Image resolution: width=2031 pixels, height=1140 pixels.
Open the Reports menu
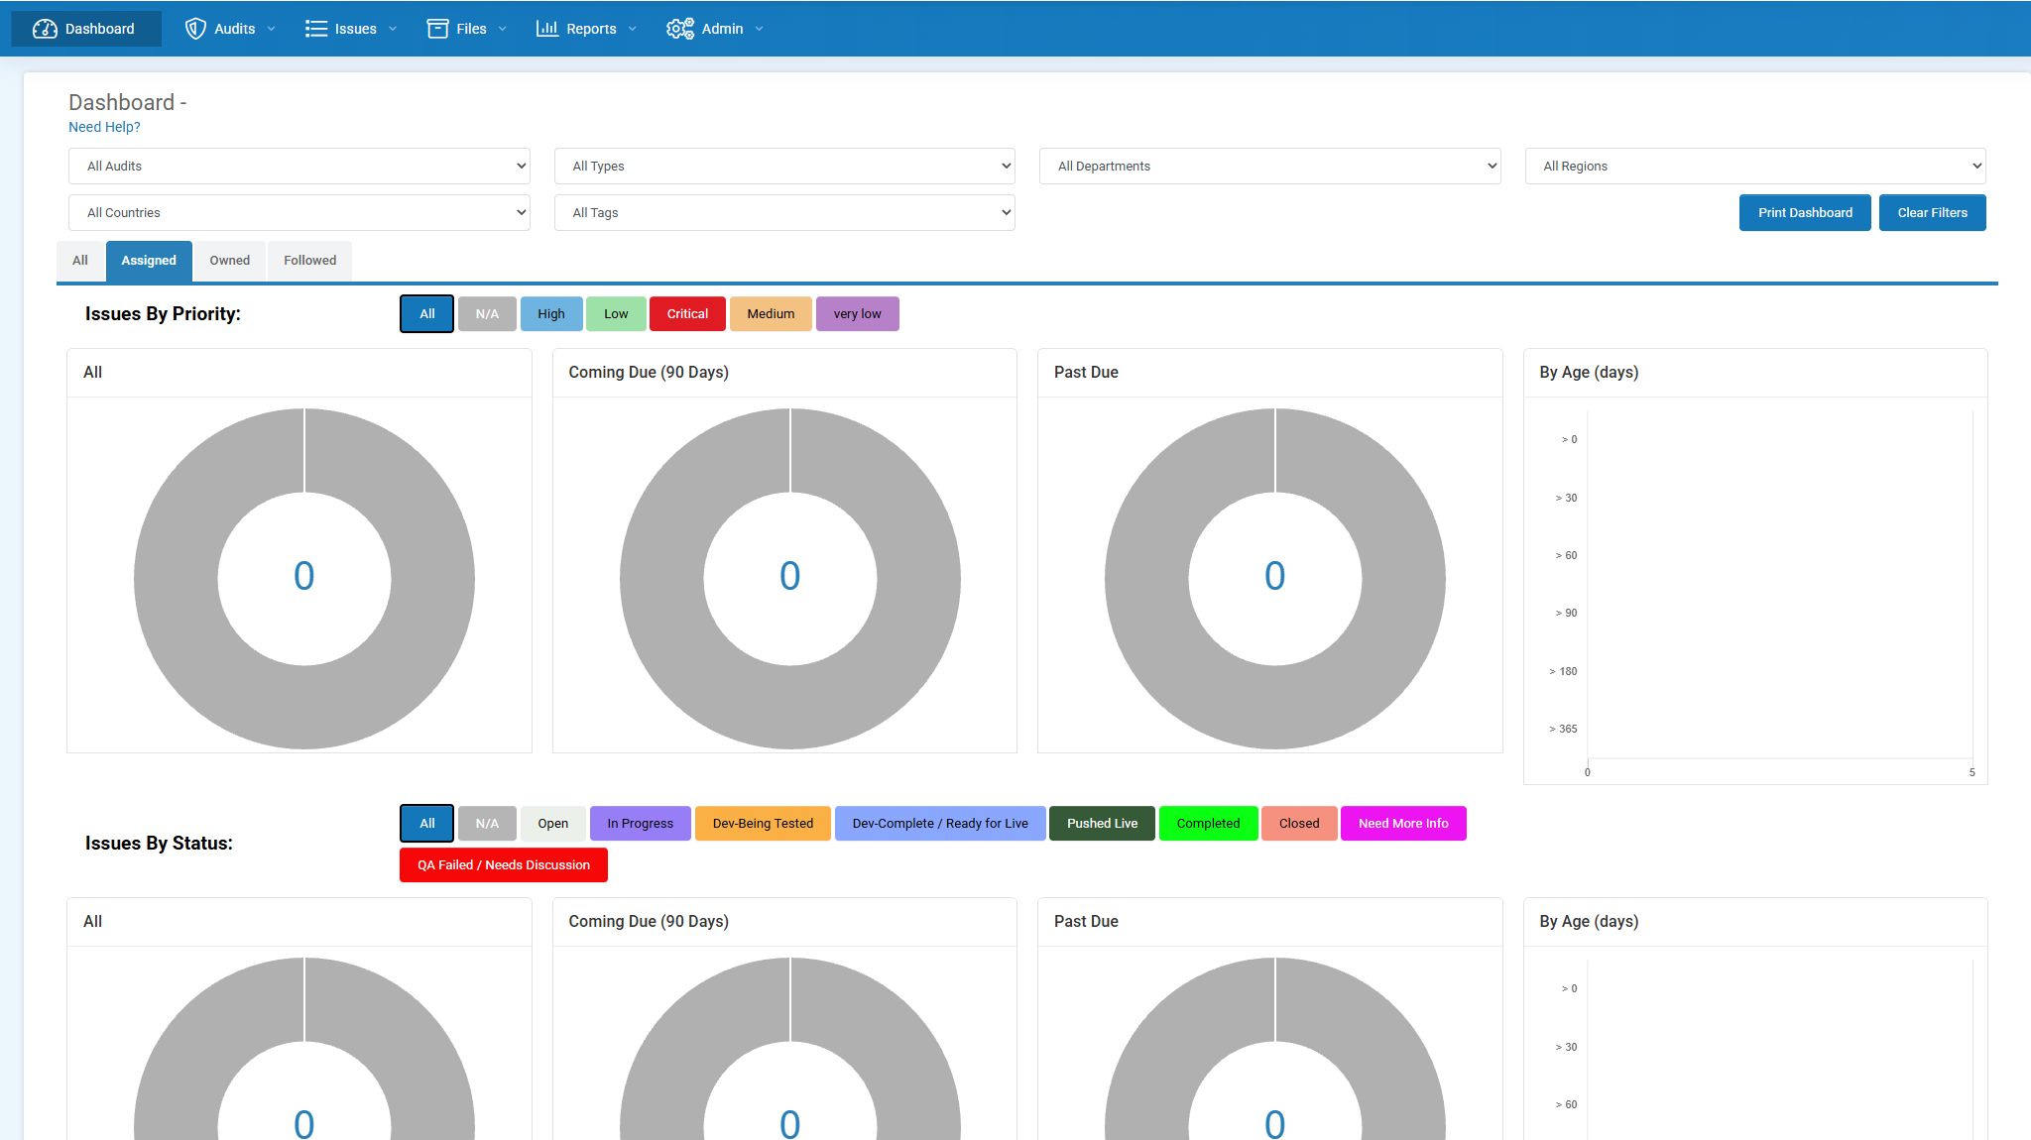tap(586, 29)
